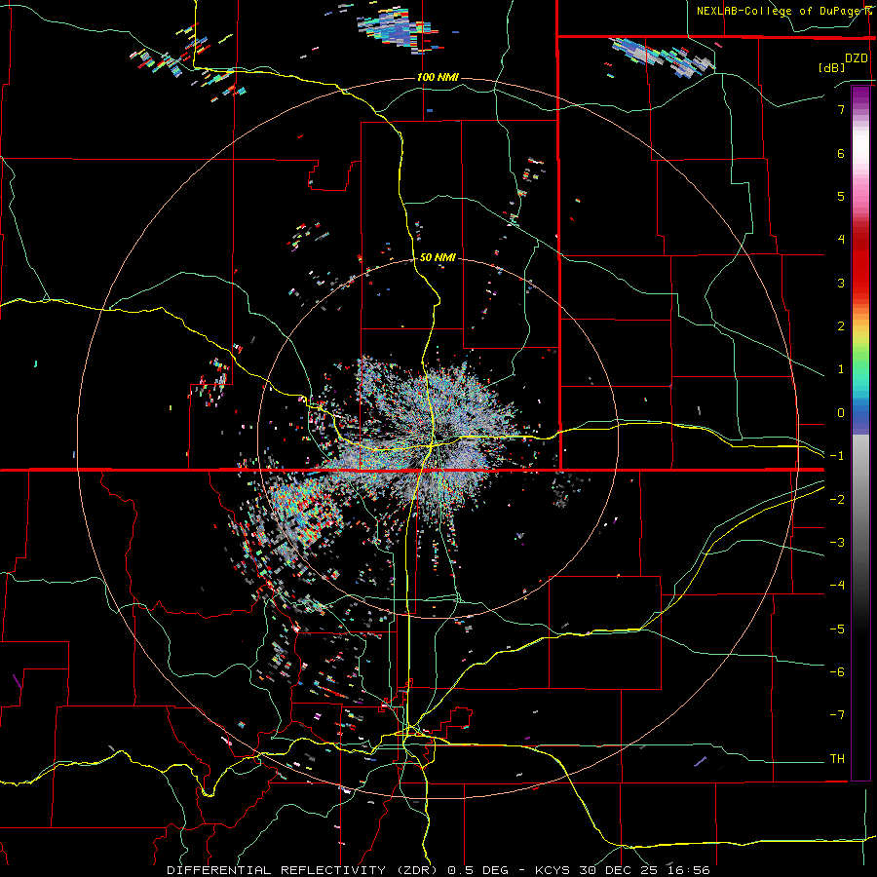
Task: Click the vertical ZDR color scale bar
Action: pos(860,433)
